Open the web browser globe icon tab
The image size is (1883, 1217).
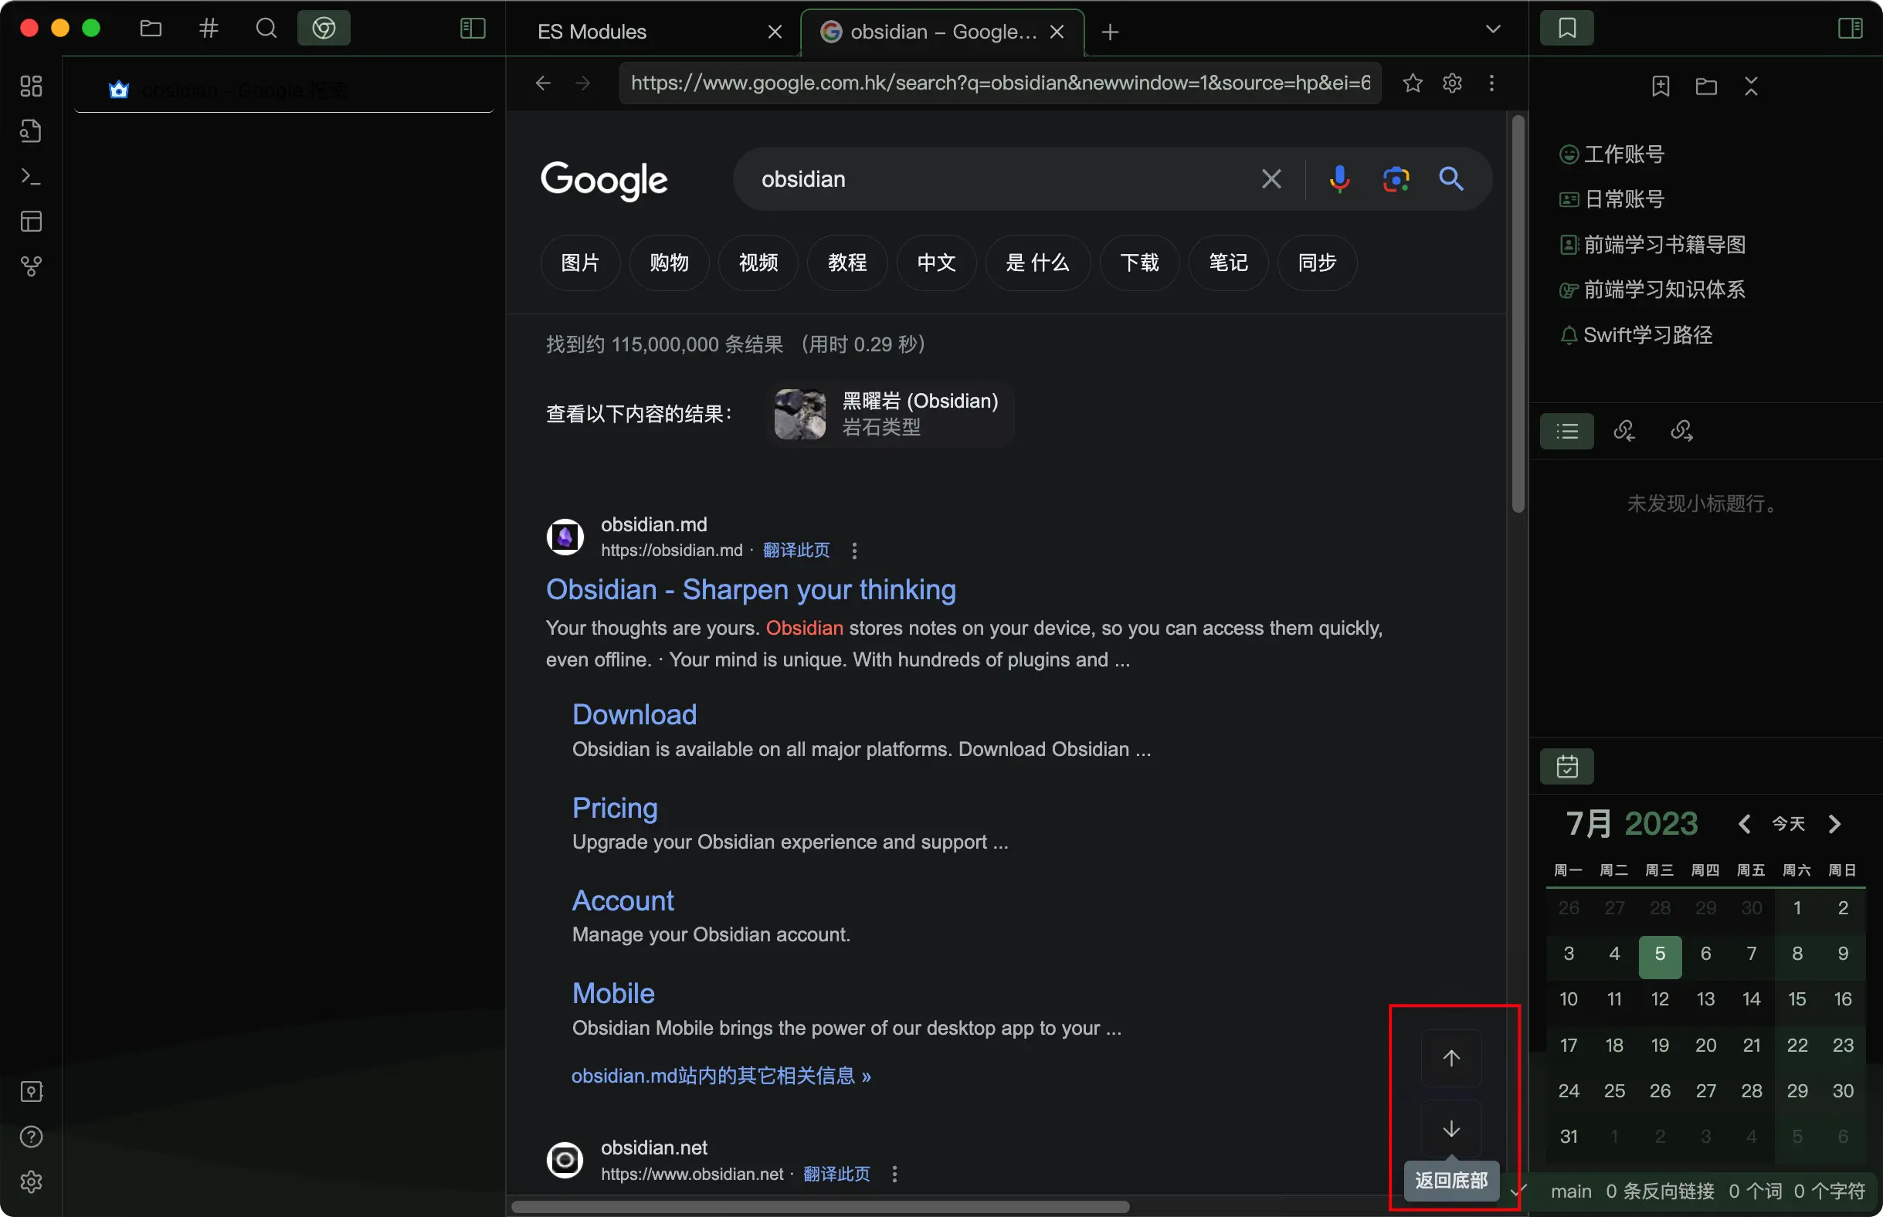[323, 29]
